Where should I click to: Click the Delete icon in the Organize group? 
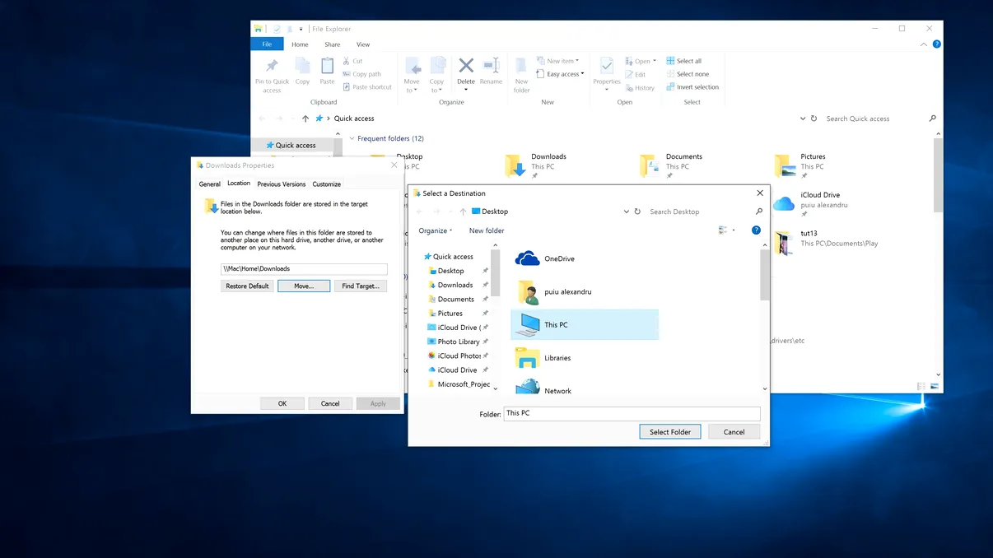tap(465, 66)
